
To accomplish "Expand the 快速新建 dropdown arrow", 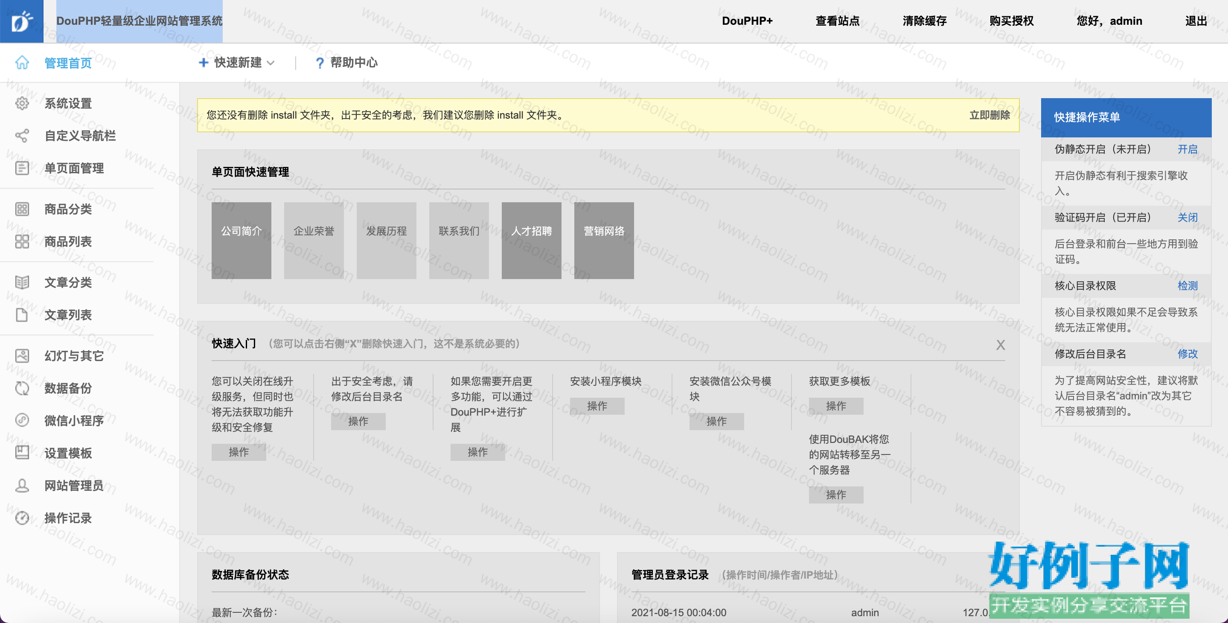I will pyautogui.click(x=271, y=63).
